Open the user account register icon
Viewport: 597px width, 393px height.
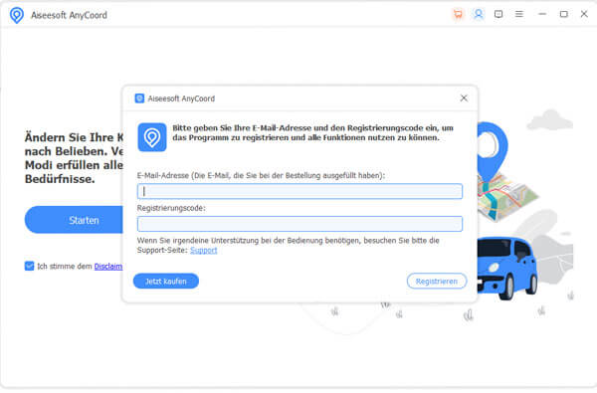point(479,15)
